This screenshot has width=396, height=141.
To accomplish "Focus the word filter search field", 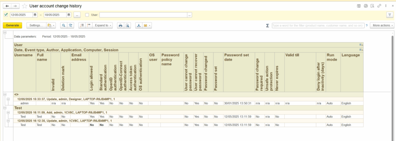I will [318, 25].
